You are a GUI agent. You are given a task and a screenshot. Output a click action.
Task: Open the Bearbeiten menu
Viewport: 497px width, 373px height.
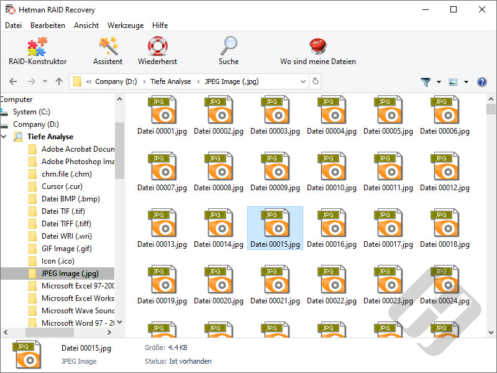[48, 25]
